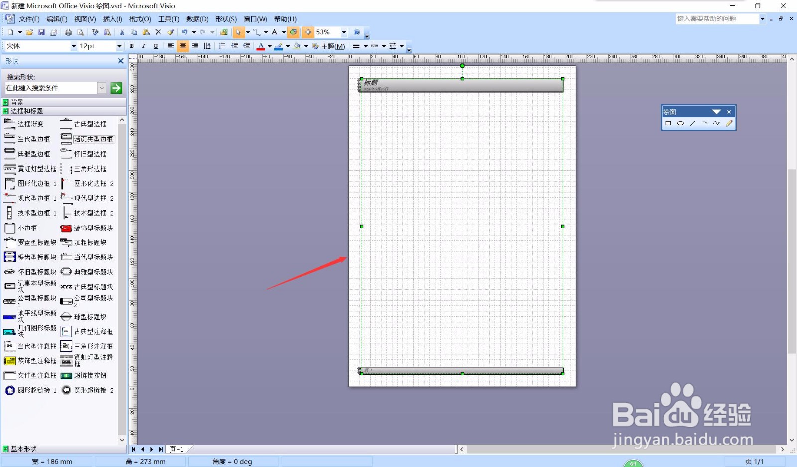The height and width of the screenshot is (467, 797).
Task: Decrease text indent
Action: pos(234,46)
